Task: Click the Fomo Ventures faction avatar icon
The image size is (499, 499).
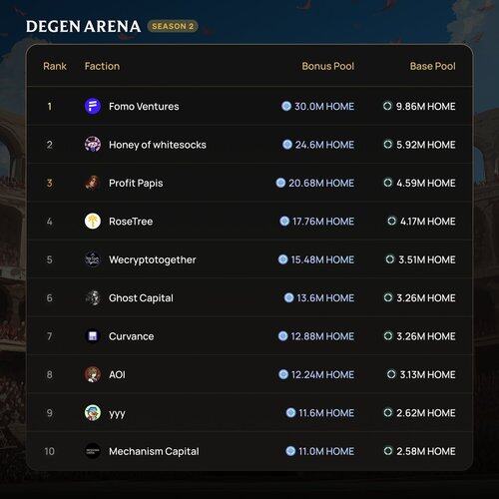Action: 93,107
